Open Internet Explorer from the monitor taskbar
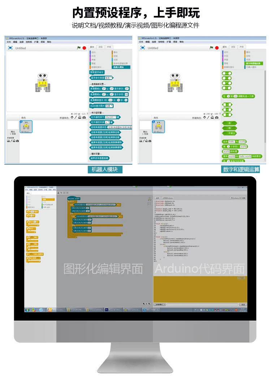The height and width of the screenshot is (384, 271). coord(41,310)
